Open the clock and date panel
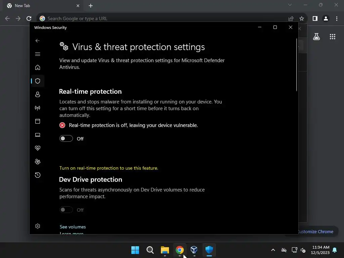Image resolution: width=344 pixels, height=258 pixels. pyautogui.click(x=320, y=250)
